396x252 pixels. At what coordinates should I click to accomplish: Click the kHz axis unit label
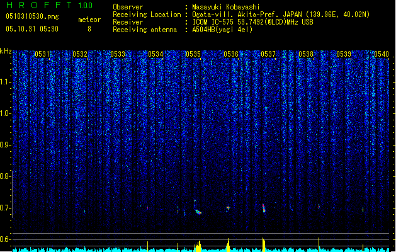(6, 51)
